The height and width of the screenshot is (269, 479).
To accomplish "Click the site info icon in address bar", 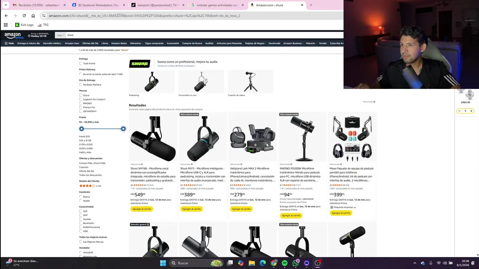I will (x=44, y=16).
